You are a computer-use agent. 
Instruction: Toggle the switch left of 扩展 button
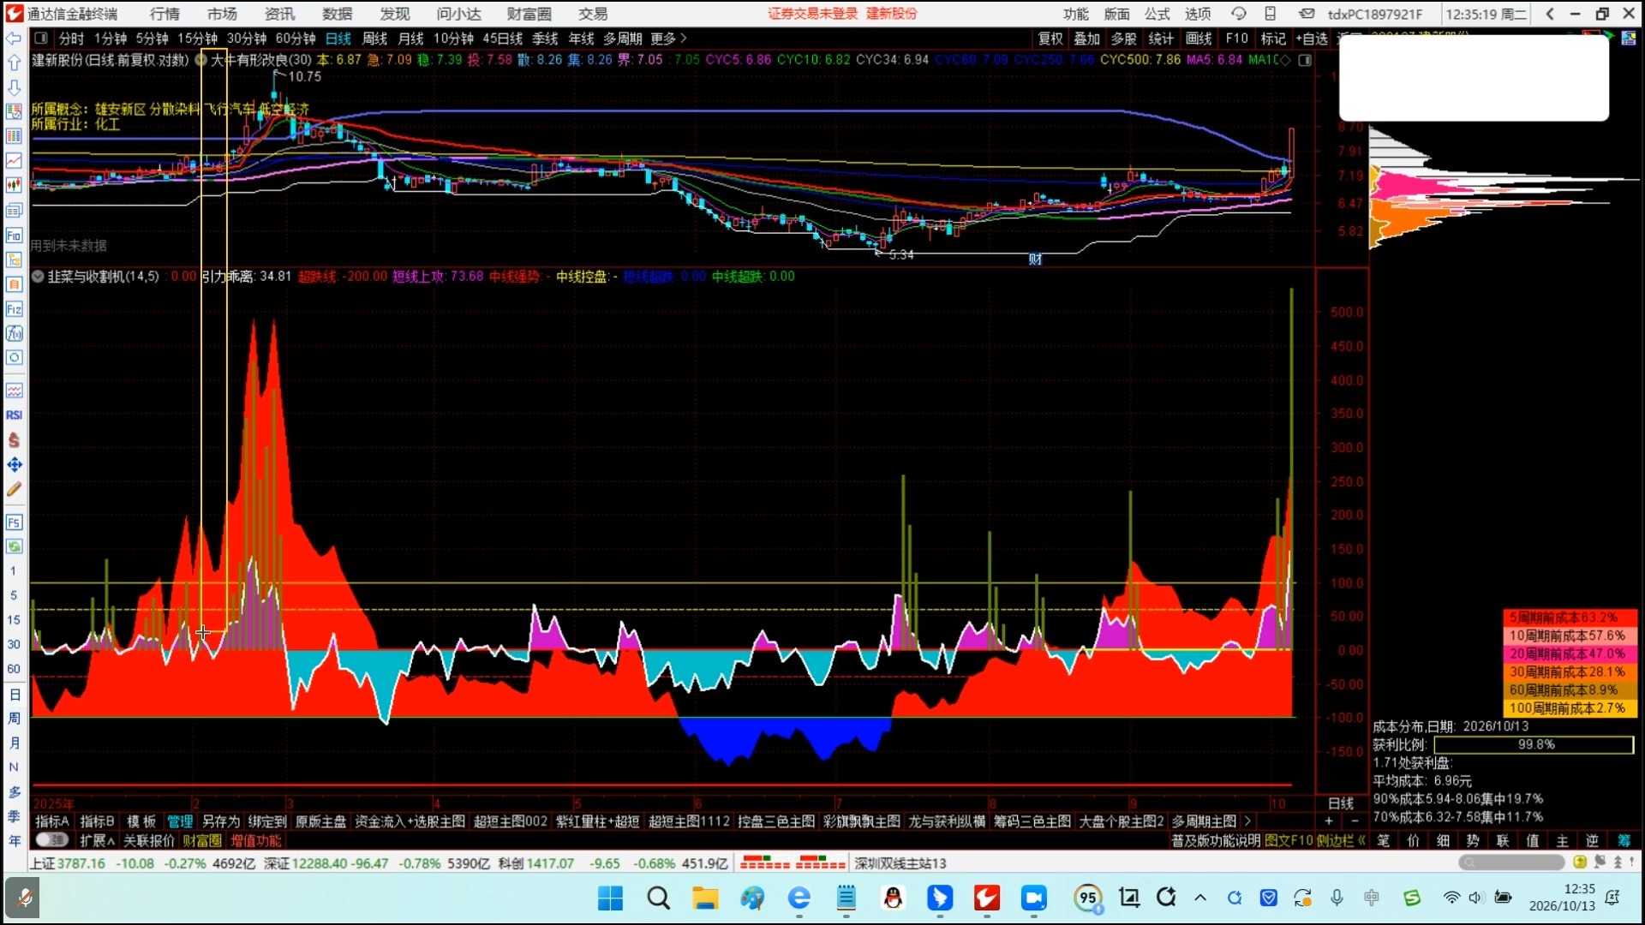click(52, 840)
